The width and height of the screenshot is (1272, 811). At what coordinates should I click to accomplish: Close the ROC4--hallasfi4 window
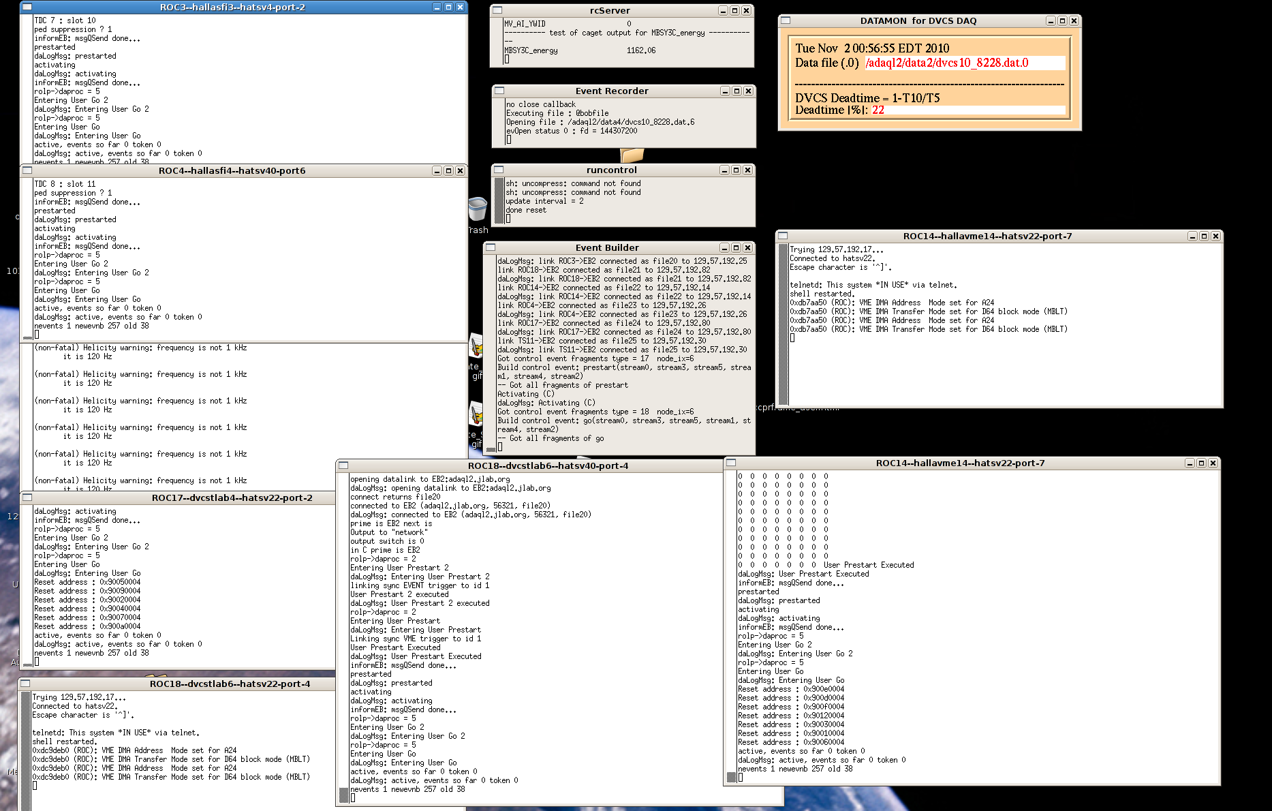[x=460, y=170]
